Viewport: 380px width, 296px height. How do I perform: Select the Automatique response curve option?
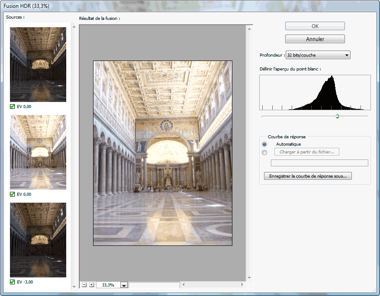(x=264, y=144)
